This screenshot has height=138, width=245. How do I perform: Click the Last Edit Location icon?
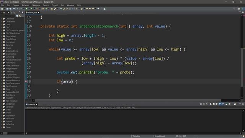coord(87,9)
